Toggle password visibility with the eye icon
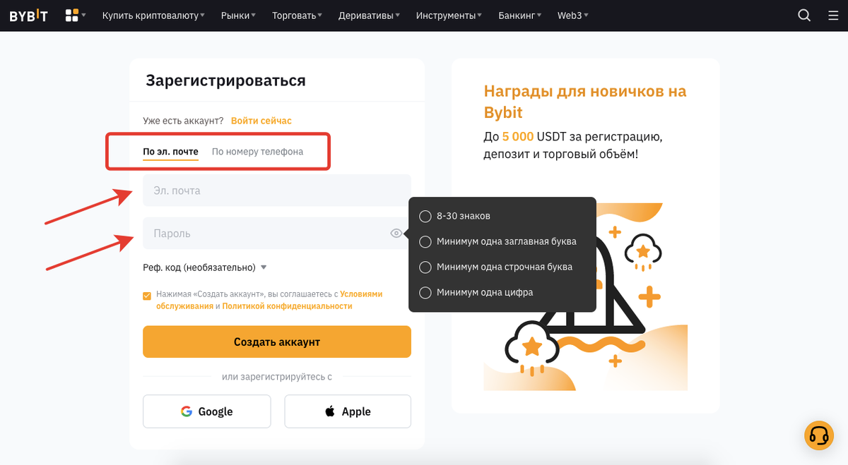This screenshot has height=465, width=848. coord(395,233)
